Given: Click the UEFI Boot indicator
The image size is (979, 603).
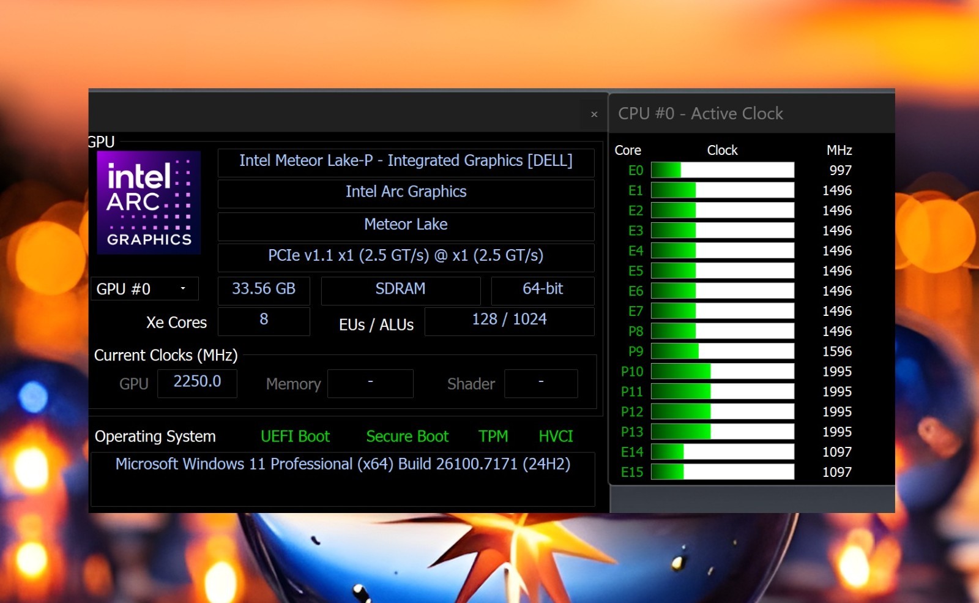Looking at the screenshot, I should 295,436.
